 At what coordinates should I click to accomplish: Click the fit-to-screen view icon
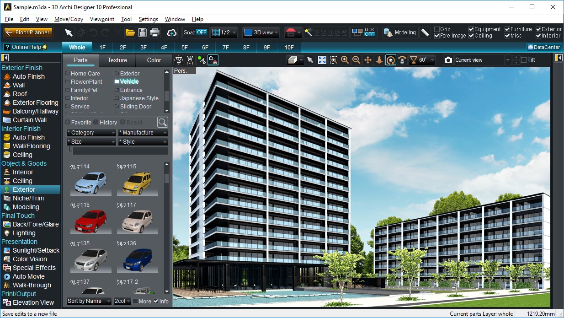322,60
